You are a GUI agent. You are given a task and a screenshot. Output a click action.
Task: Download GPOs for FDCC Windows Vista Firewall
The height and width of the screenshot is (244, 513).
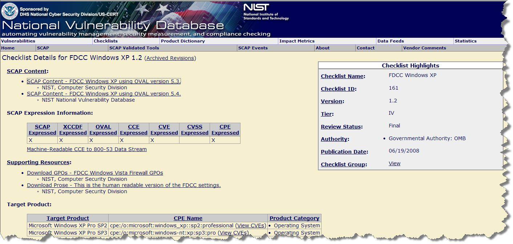point(95,173)
